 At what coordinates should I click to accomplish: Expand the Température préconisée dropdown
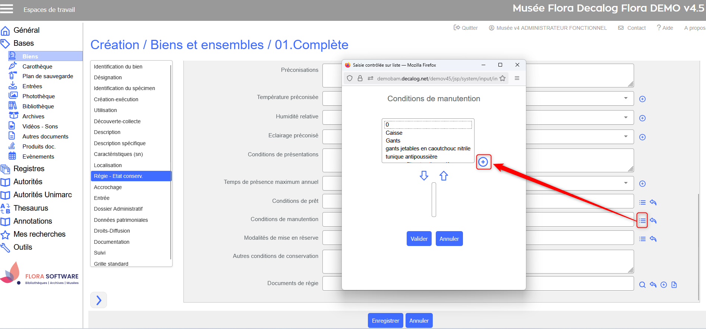click(625, 98)
